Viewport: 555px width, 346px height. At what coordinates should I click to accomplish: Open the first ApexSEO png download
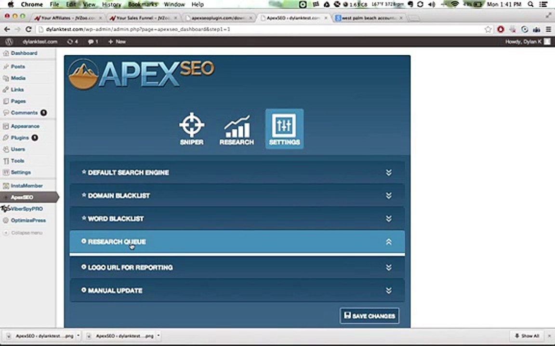pos(40,336)
